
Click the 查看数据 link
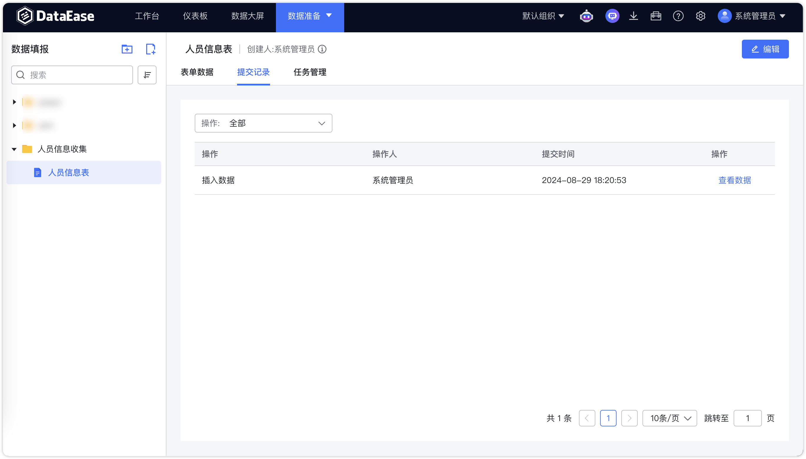pos(735,180)
